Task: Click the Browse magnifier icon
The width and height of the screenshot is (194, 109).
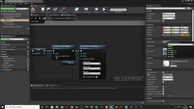Action: click(48, 9)
